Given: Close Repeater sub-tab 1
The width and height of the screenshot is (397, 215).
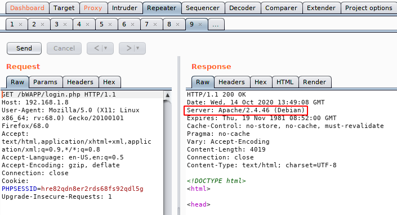Looking at the screenshot, I should pyautogui.click(x=20, y=25).
